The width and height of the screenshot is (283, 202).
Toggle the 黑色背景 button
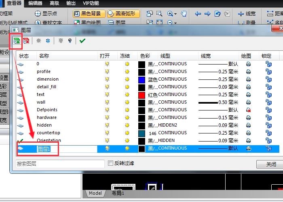click(89, 14)
